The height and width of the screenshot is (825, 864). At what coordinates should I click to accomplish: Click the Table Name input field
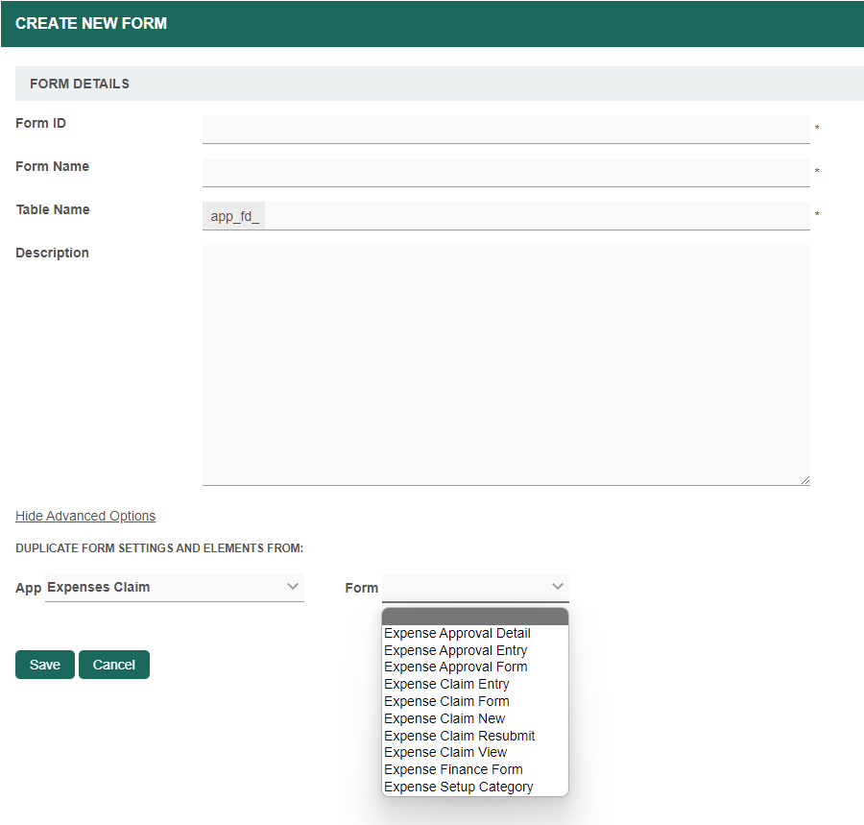[536, 216]
